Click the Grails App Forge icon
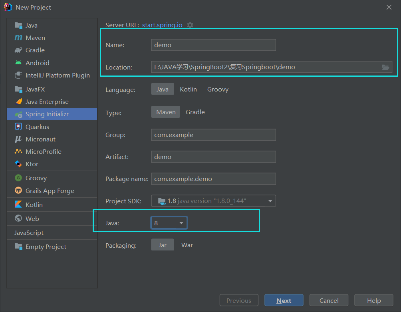Image resolution: width=401 pixels, height=312 pixels. tap(18, 191)
